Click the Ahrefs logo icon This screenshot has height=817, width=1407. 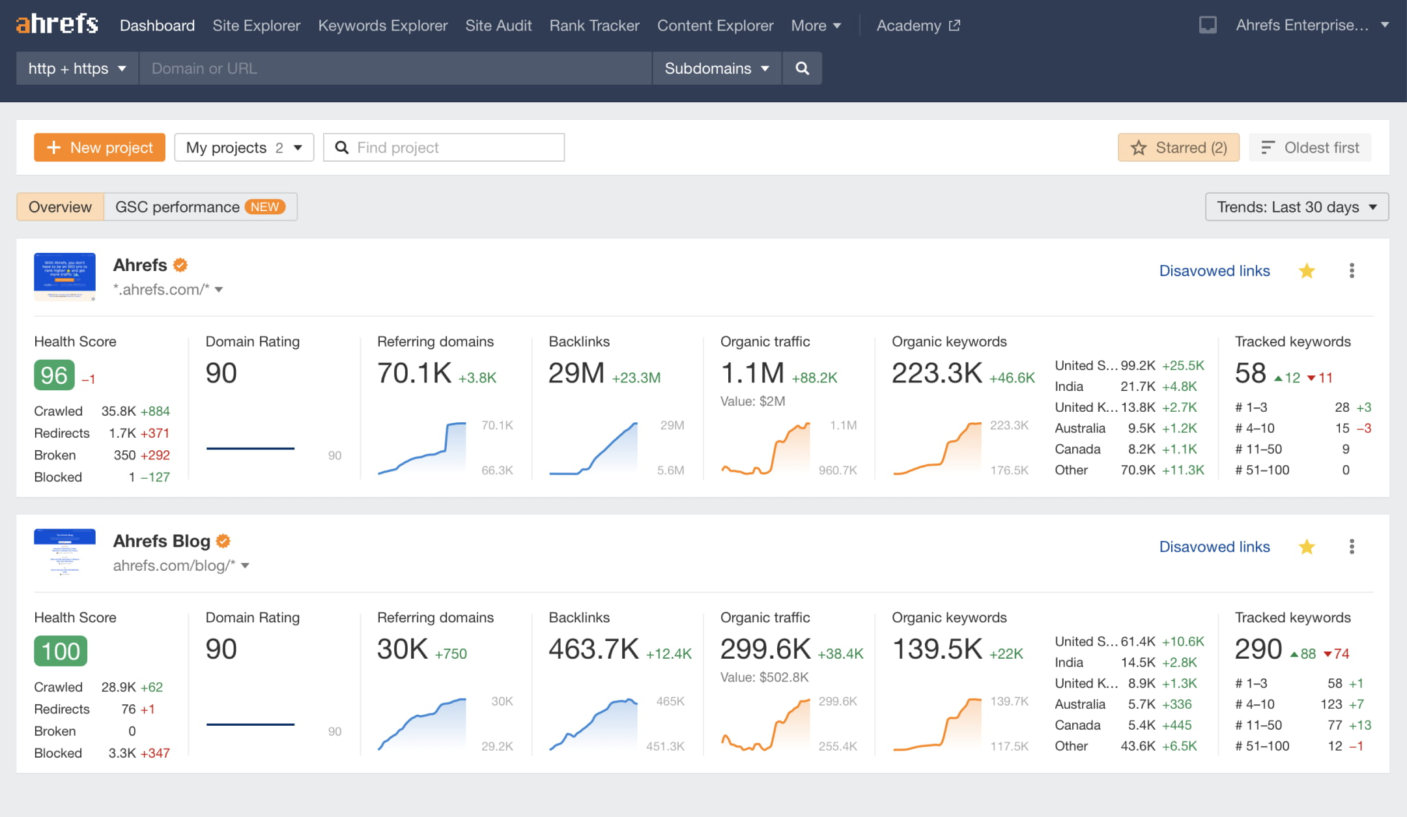click(x=55, y=25)
